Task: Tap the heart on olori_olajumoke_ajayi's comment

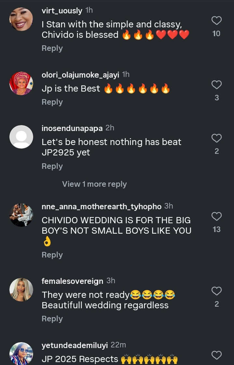Action: pos(216,85)
